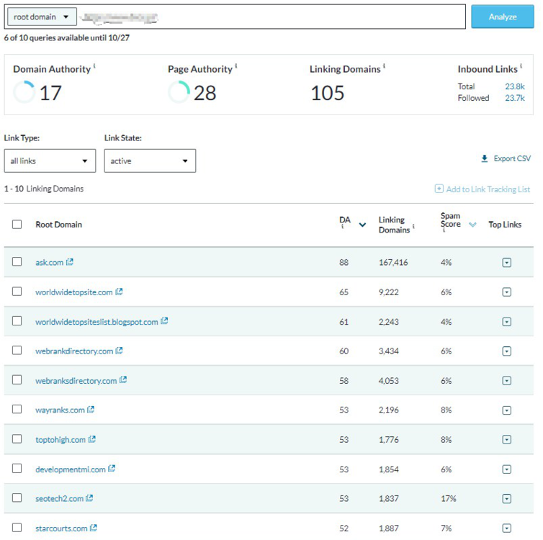
Task: Click the Export CSV download icon
Action: point(485,159)
